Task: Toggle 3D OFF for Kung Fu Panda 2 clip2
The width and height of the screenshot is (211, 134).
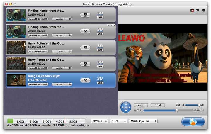Action: [100, 83]
